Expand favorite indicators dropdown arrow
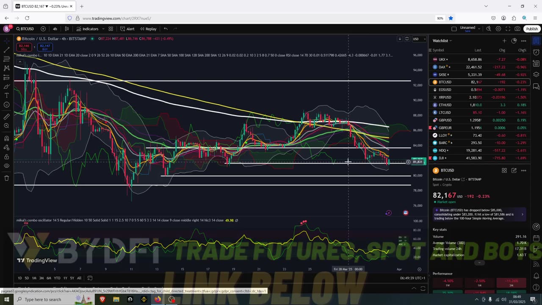The image size is (542, 305). click(103, 29)
